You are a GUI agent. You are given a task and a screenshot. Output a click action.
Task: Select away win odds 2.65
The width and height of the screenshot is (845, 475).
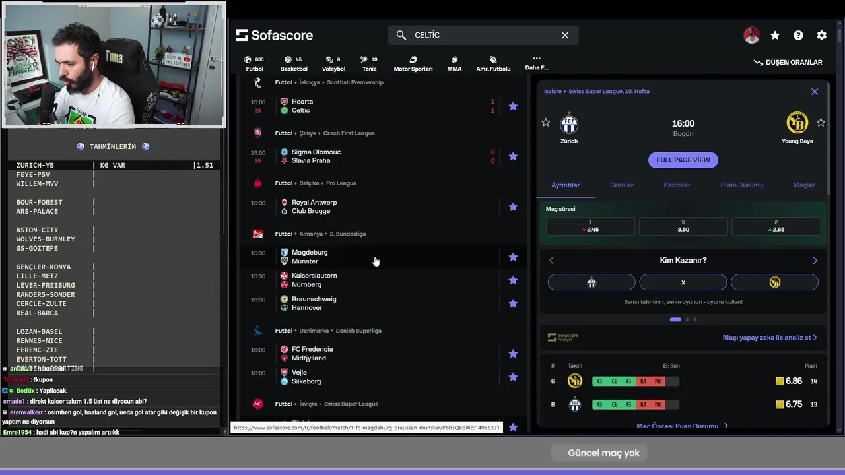tap(776, 226)
